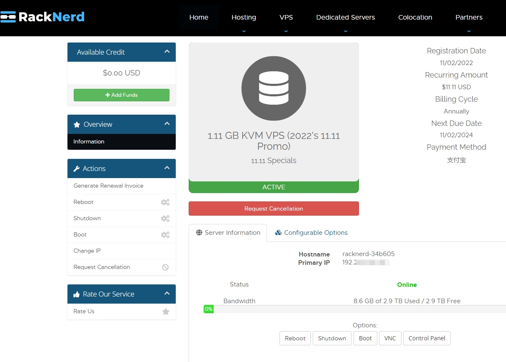This screenshot has height=362, width=506.
Task: Select Information in the Overview sidebar
Action: (122, 142)
